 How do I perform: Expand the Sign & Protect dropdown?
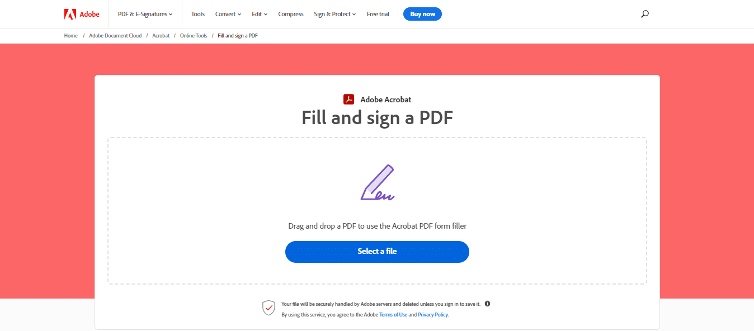coord(334,14)
